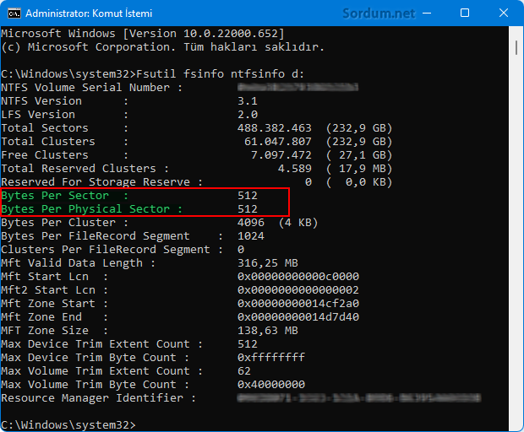The image size is (524, 432).
Task: Click Max Volume Trim Extent Count value '62'
Action: tap(244, 371)
